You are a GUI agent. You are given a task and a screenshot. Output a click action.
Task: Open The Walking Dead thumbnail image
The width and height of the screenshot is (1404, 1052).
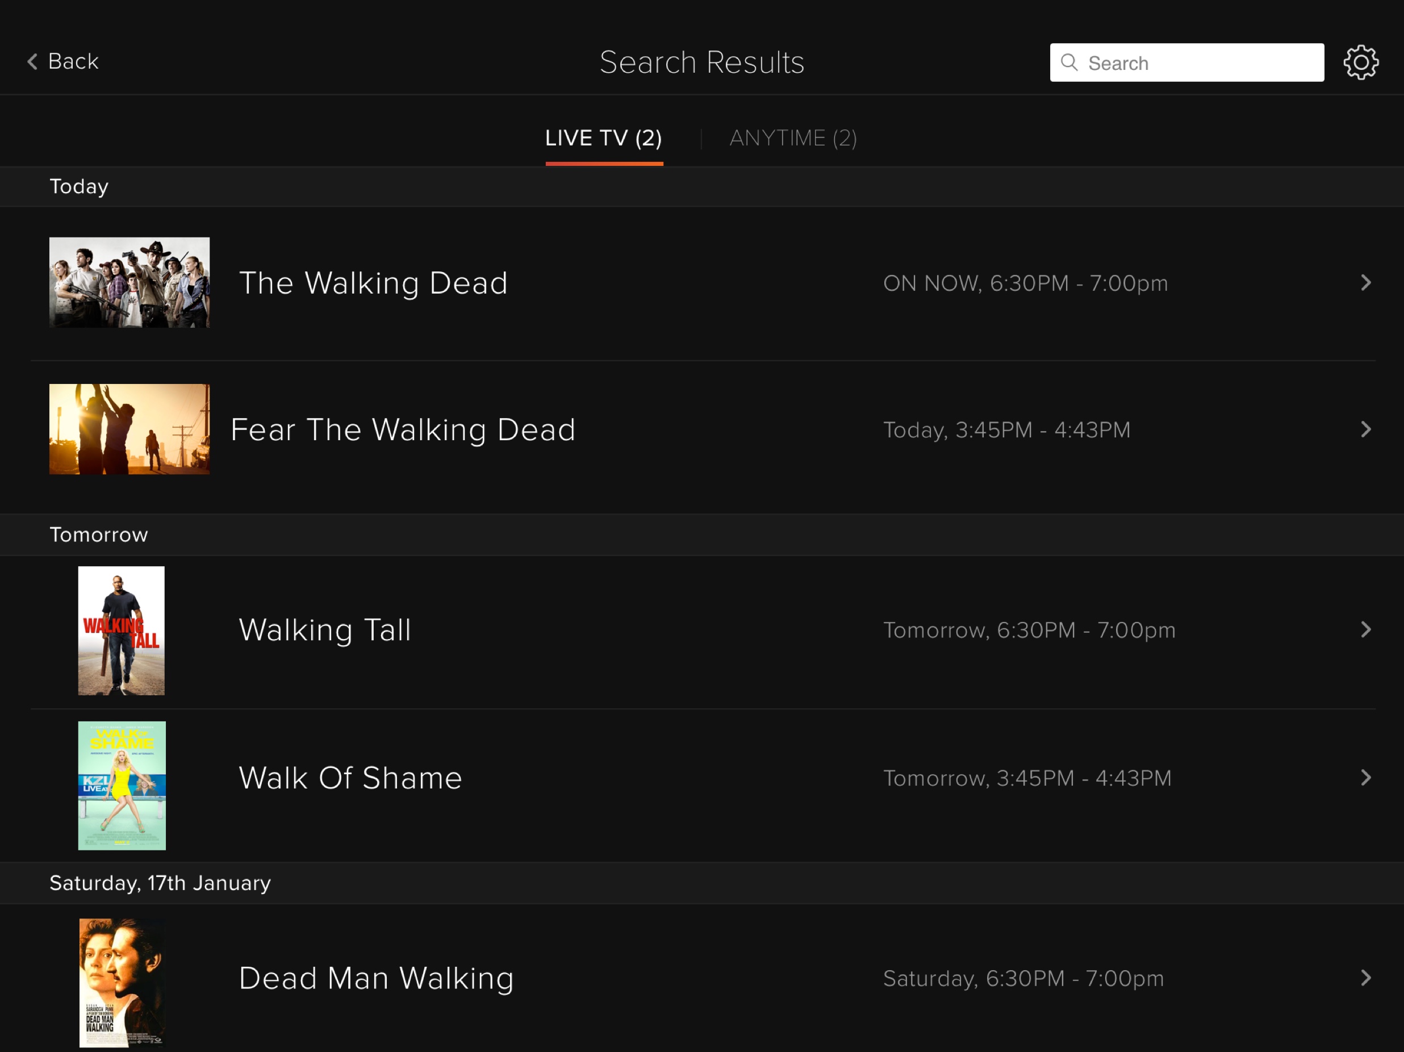pyautogui.click(x=129, y=282)
